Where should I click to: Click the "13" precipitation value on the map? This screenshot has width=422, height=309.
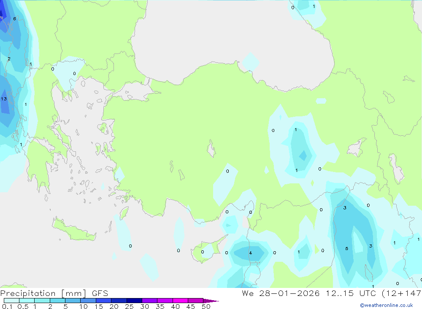click(x=4, y=99)
